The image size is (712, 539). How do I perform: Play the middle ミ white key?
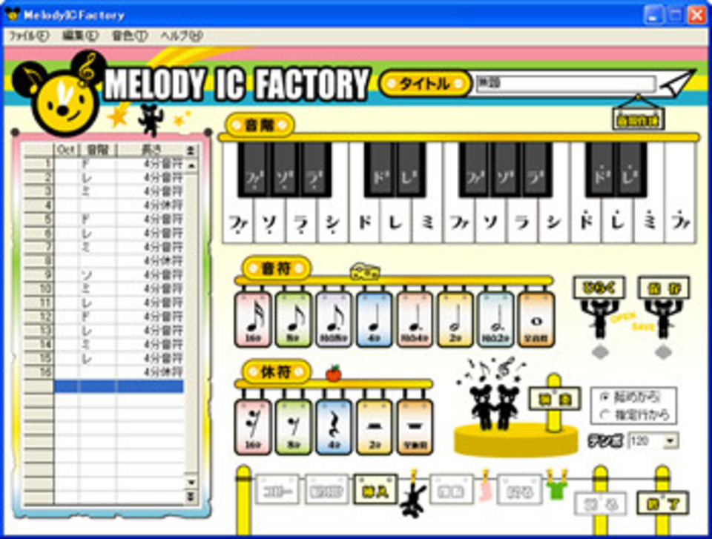[x=427, y=222]
